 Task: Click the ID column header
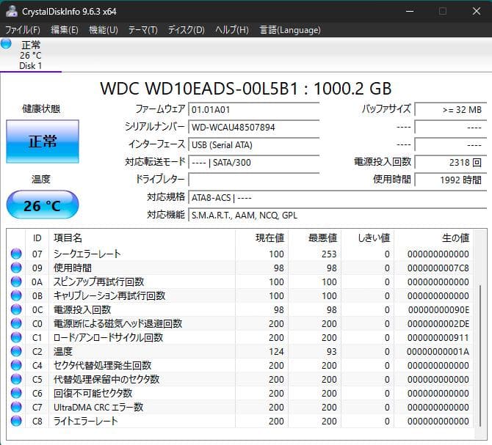(x=37, y=238)
